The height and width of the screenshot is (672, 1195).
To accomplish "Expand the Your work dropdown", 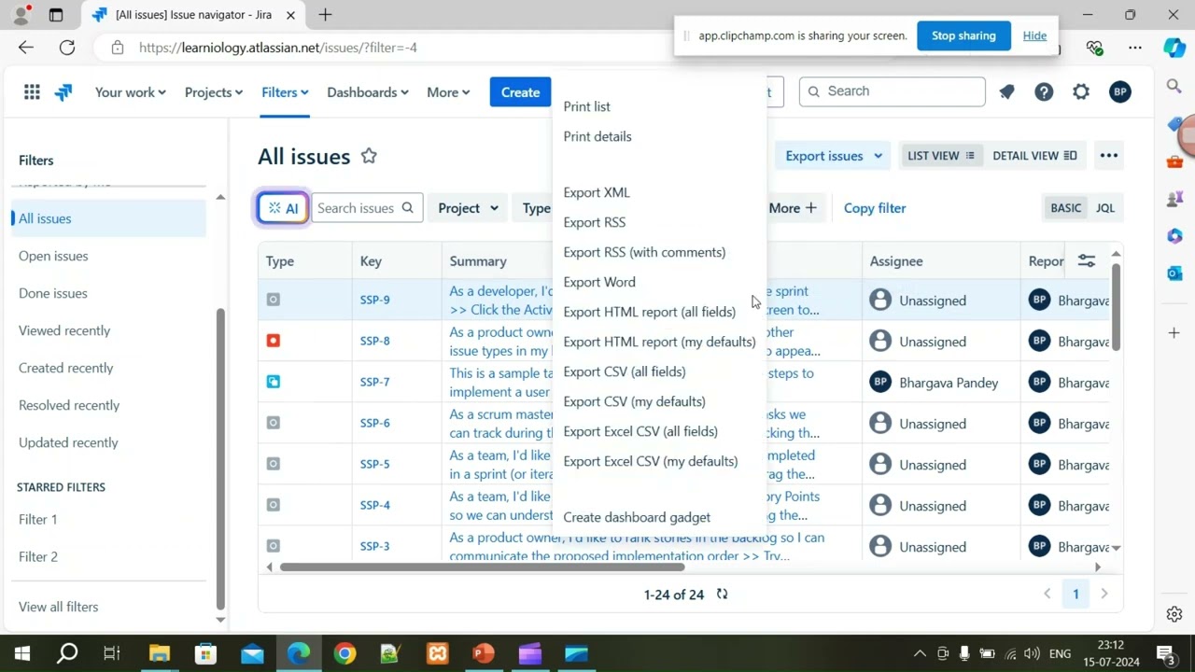I will 131,92.
